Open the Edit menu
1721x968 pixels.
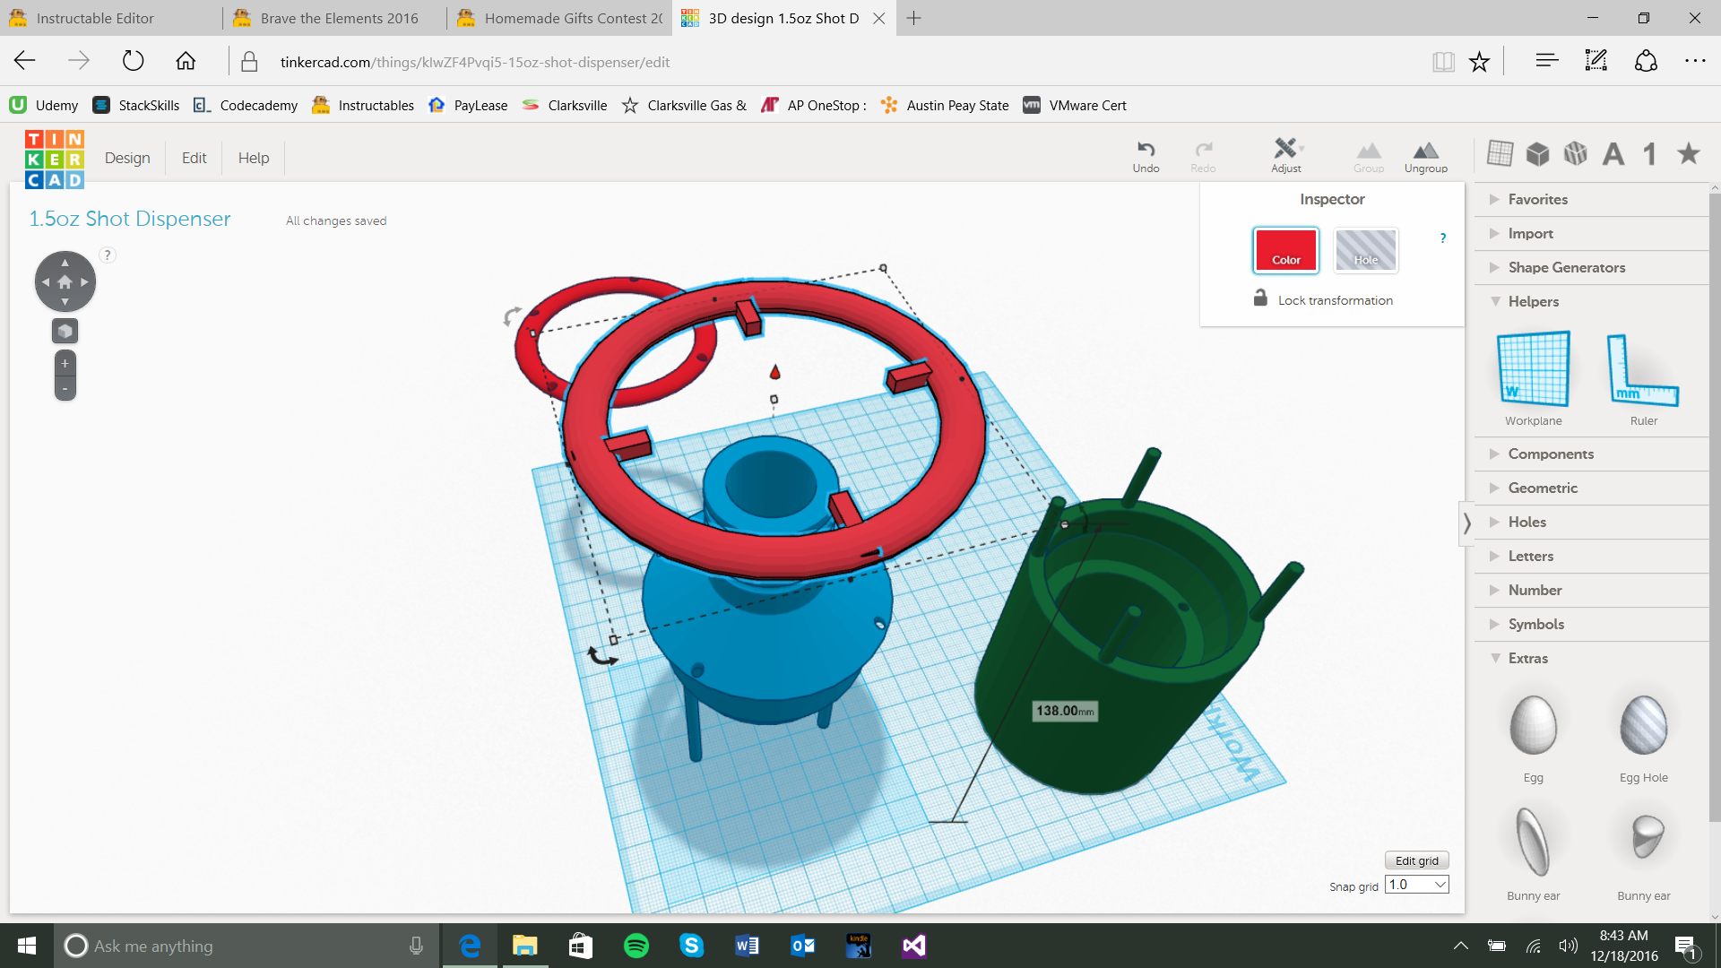194,158
